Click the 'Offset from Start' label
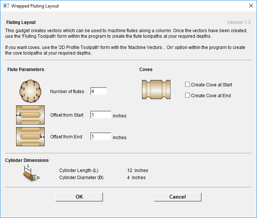Image resolution: width=257 pixels, height=218 pixels. click(x=67, y=115)
